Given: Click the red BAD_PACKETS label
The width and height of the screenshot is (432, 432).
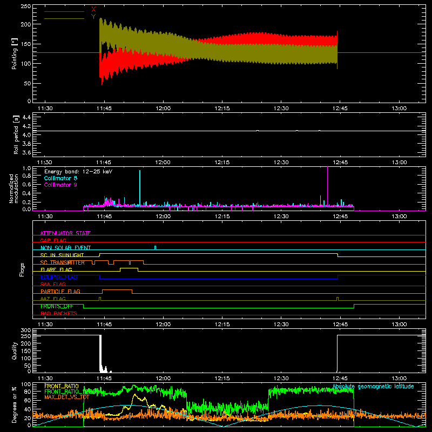Looking at the screenshot, I should [x=59, y=313].
